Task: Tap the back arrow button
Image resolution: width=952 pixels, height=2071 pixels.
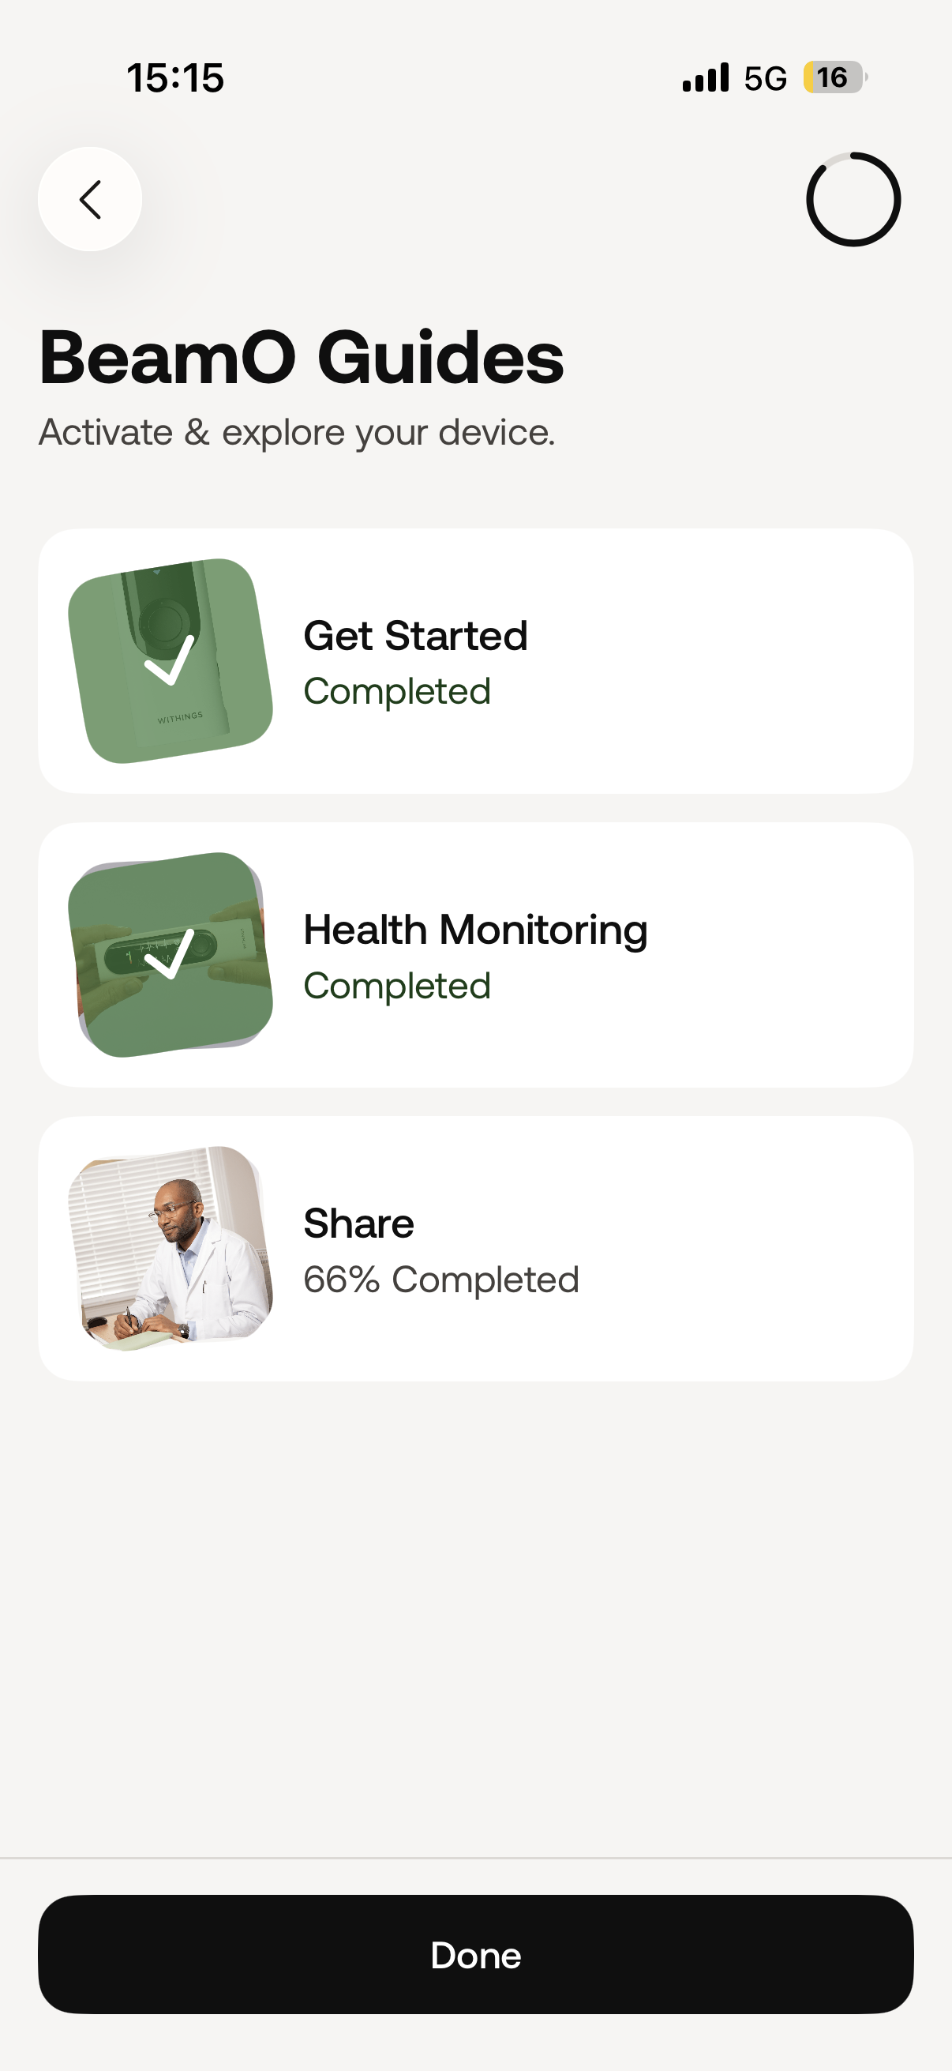Action: click(90, 199)
